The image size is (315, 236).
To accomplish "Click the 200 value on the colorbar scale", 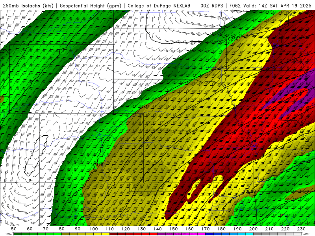I will 253,229.
